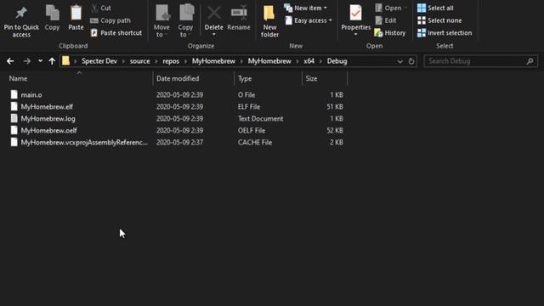Screen dimensions: 544x306
Task: Click main.o file icon
Action: point(14,94)
